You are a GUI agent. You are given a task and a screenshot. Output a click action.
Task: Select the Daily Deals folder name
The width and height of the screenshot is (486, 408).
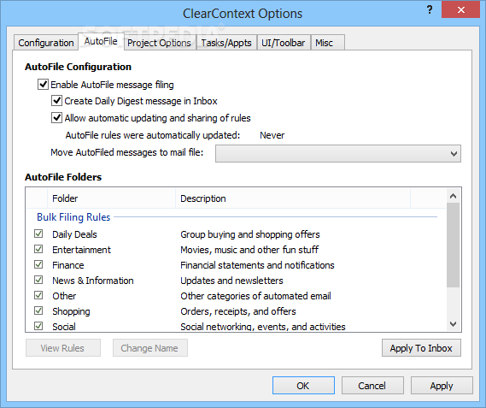click(x=74, y=234)
